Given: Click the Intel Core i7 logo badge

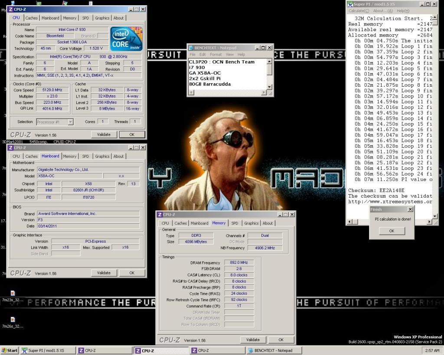Looking at the screenshot, I should (x=126, y=39).
